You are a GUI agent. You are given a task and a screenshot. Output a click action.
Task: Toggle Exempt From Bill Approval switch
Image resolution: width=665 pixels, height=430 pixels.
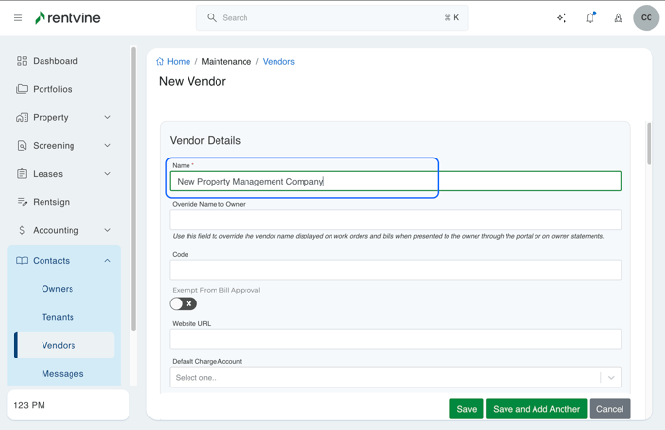pos(183,303)
